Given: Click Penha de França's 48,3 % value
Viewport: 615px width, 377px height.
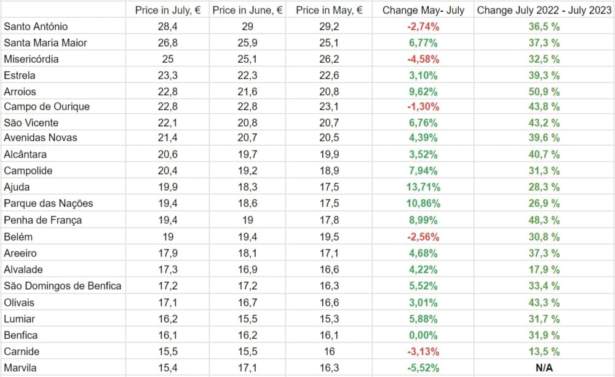Looking at the screenshot, I should [x=544, y=220].
